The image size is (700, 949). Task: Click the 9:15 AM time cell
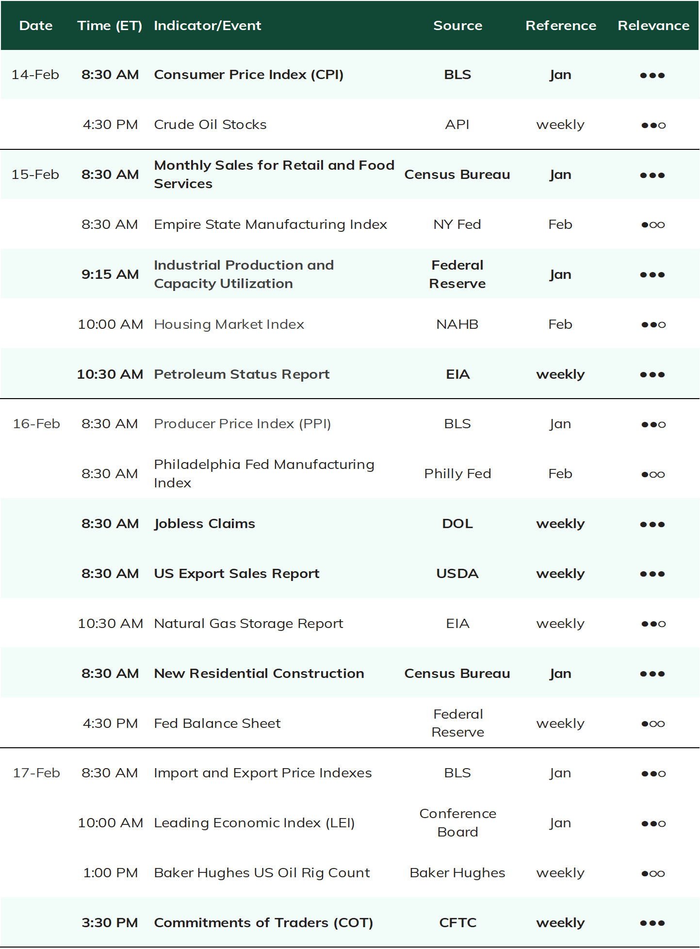110,274
